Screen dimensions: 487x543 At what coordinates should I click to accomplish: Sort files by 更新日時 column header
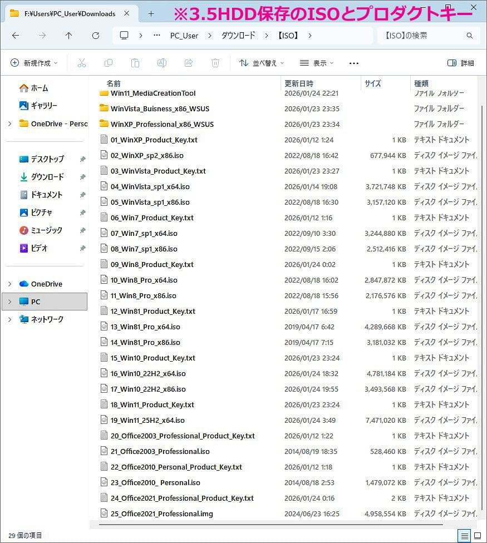click(x=299, y=83)
